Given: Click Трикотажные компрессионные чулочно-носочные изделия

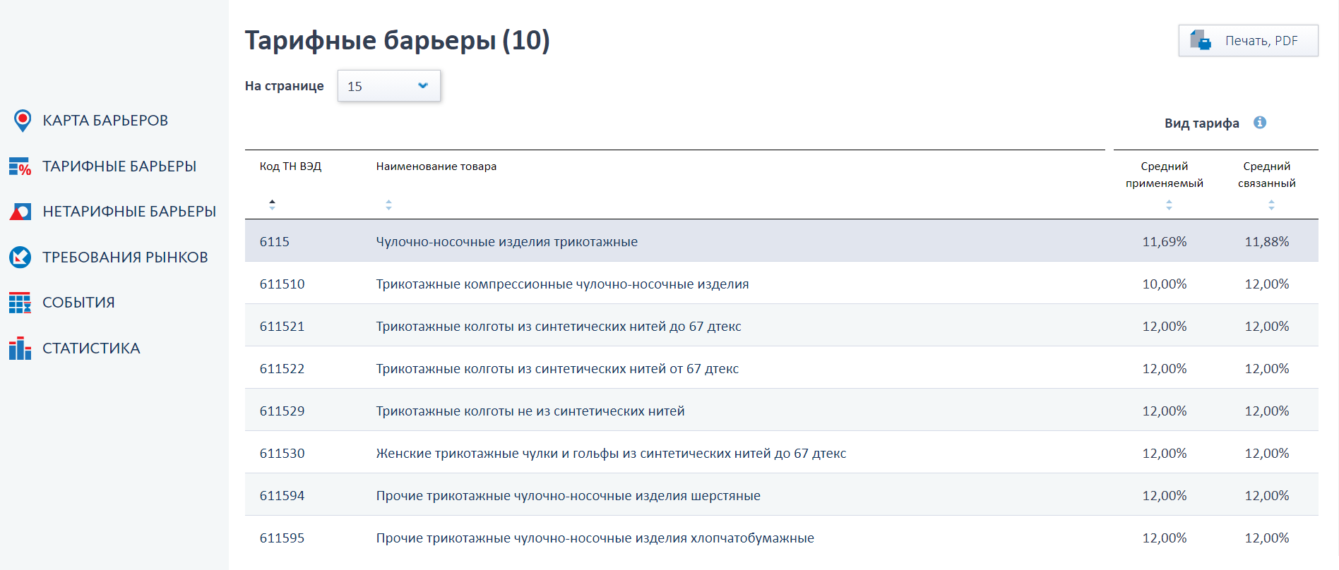Looking at the screenshot, I should [563, 284].
